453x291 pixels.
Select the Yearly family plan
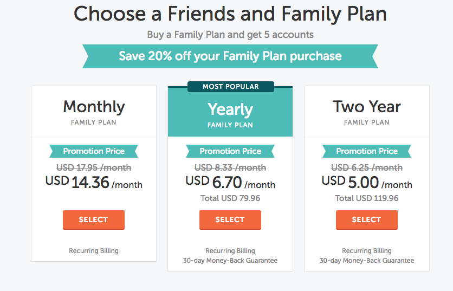coord(230,219)
